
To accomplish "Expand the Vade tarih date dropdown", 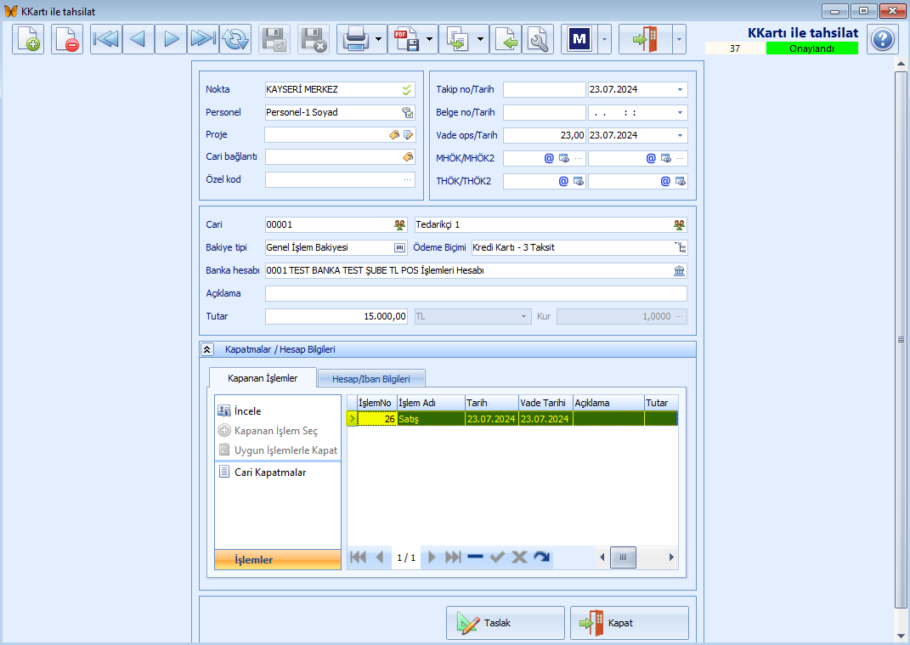I will (681, 135).
